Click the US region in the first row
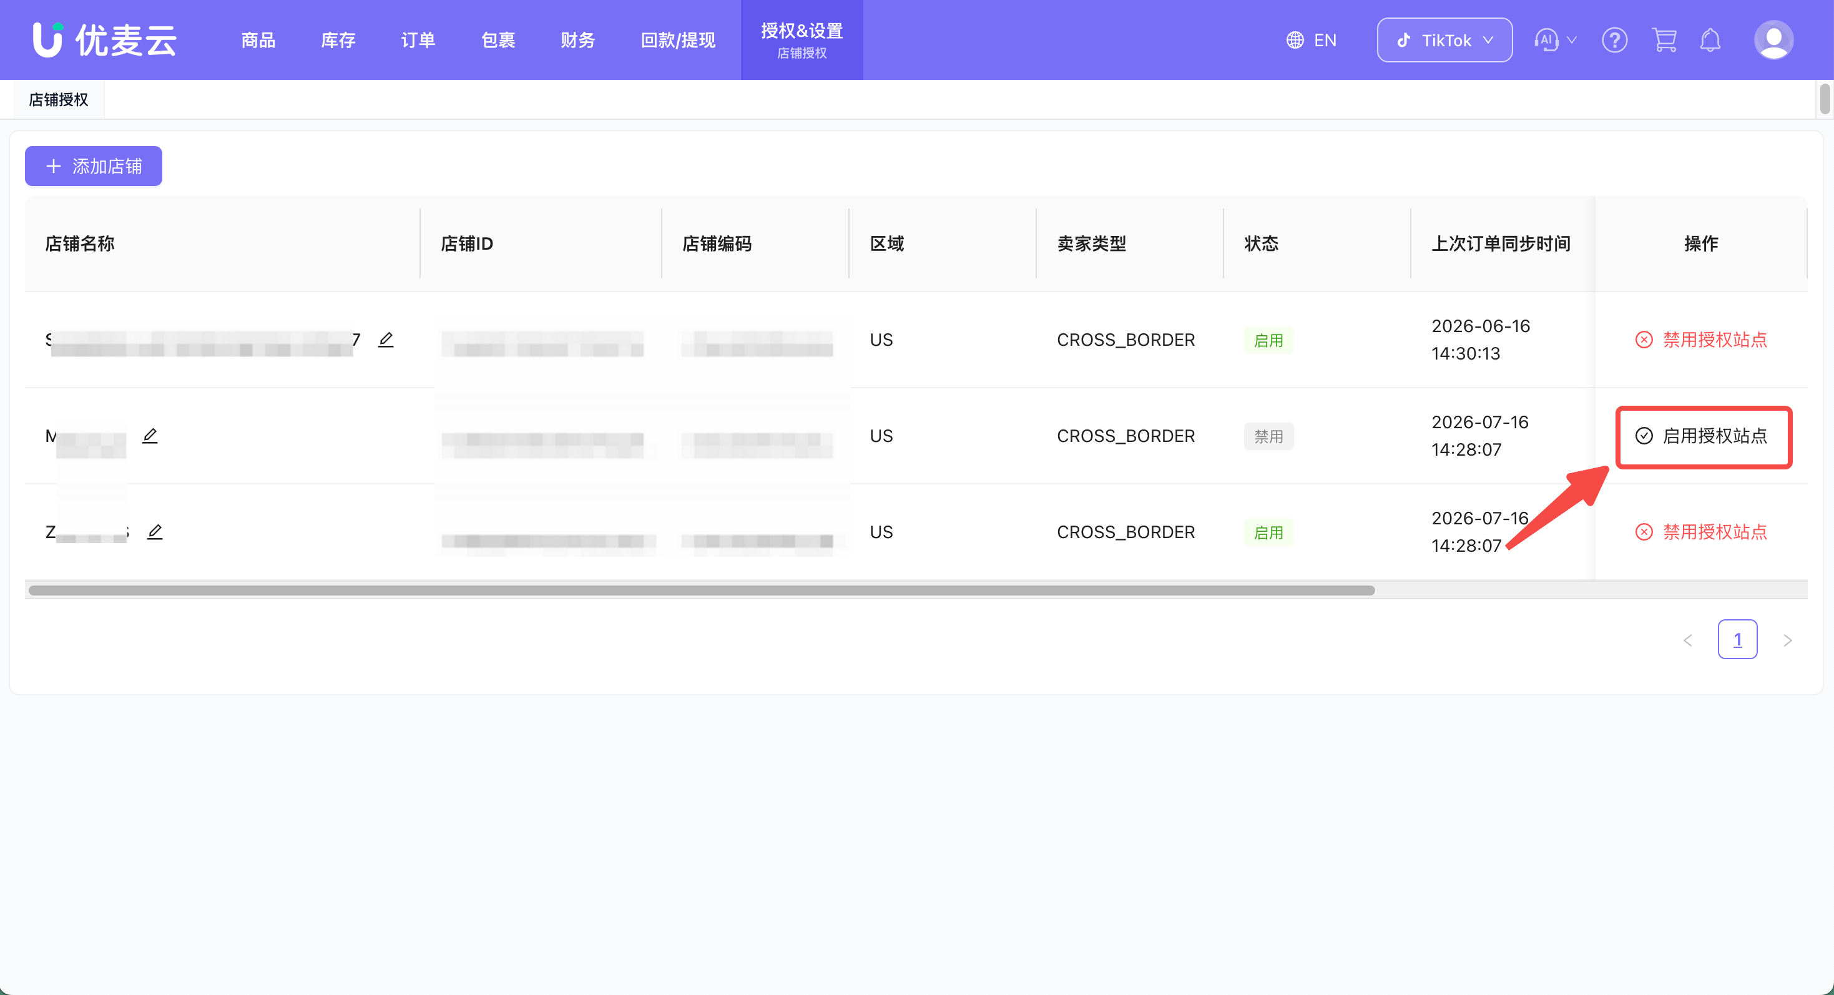1834x995 pixels. point(881,340)
